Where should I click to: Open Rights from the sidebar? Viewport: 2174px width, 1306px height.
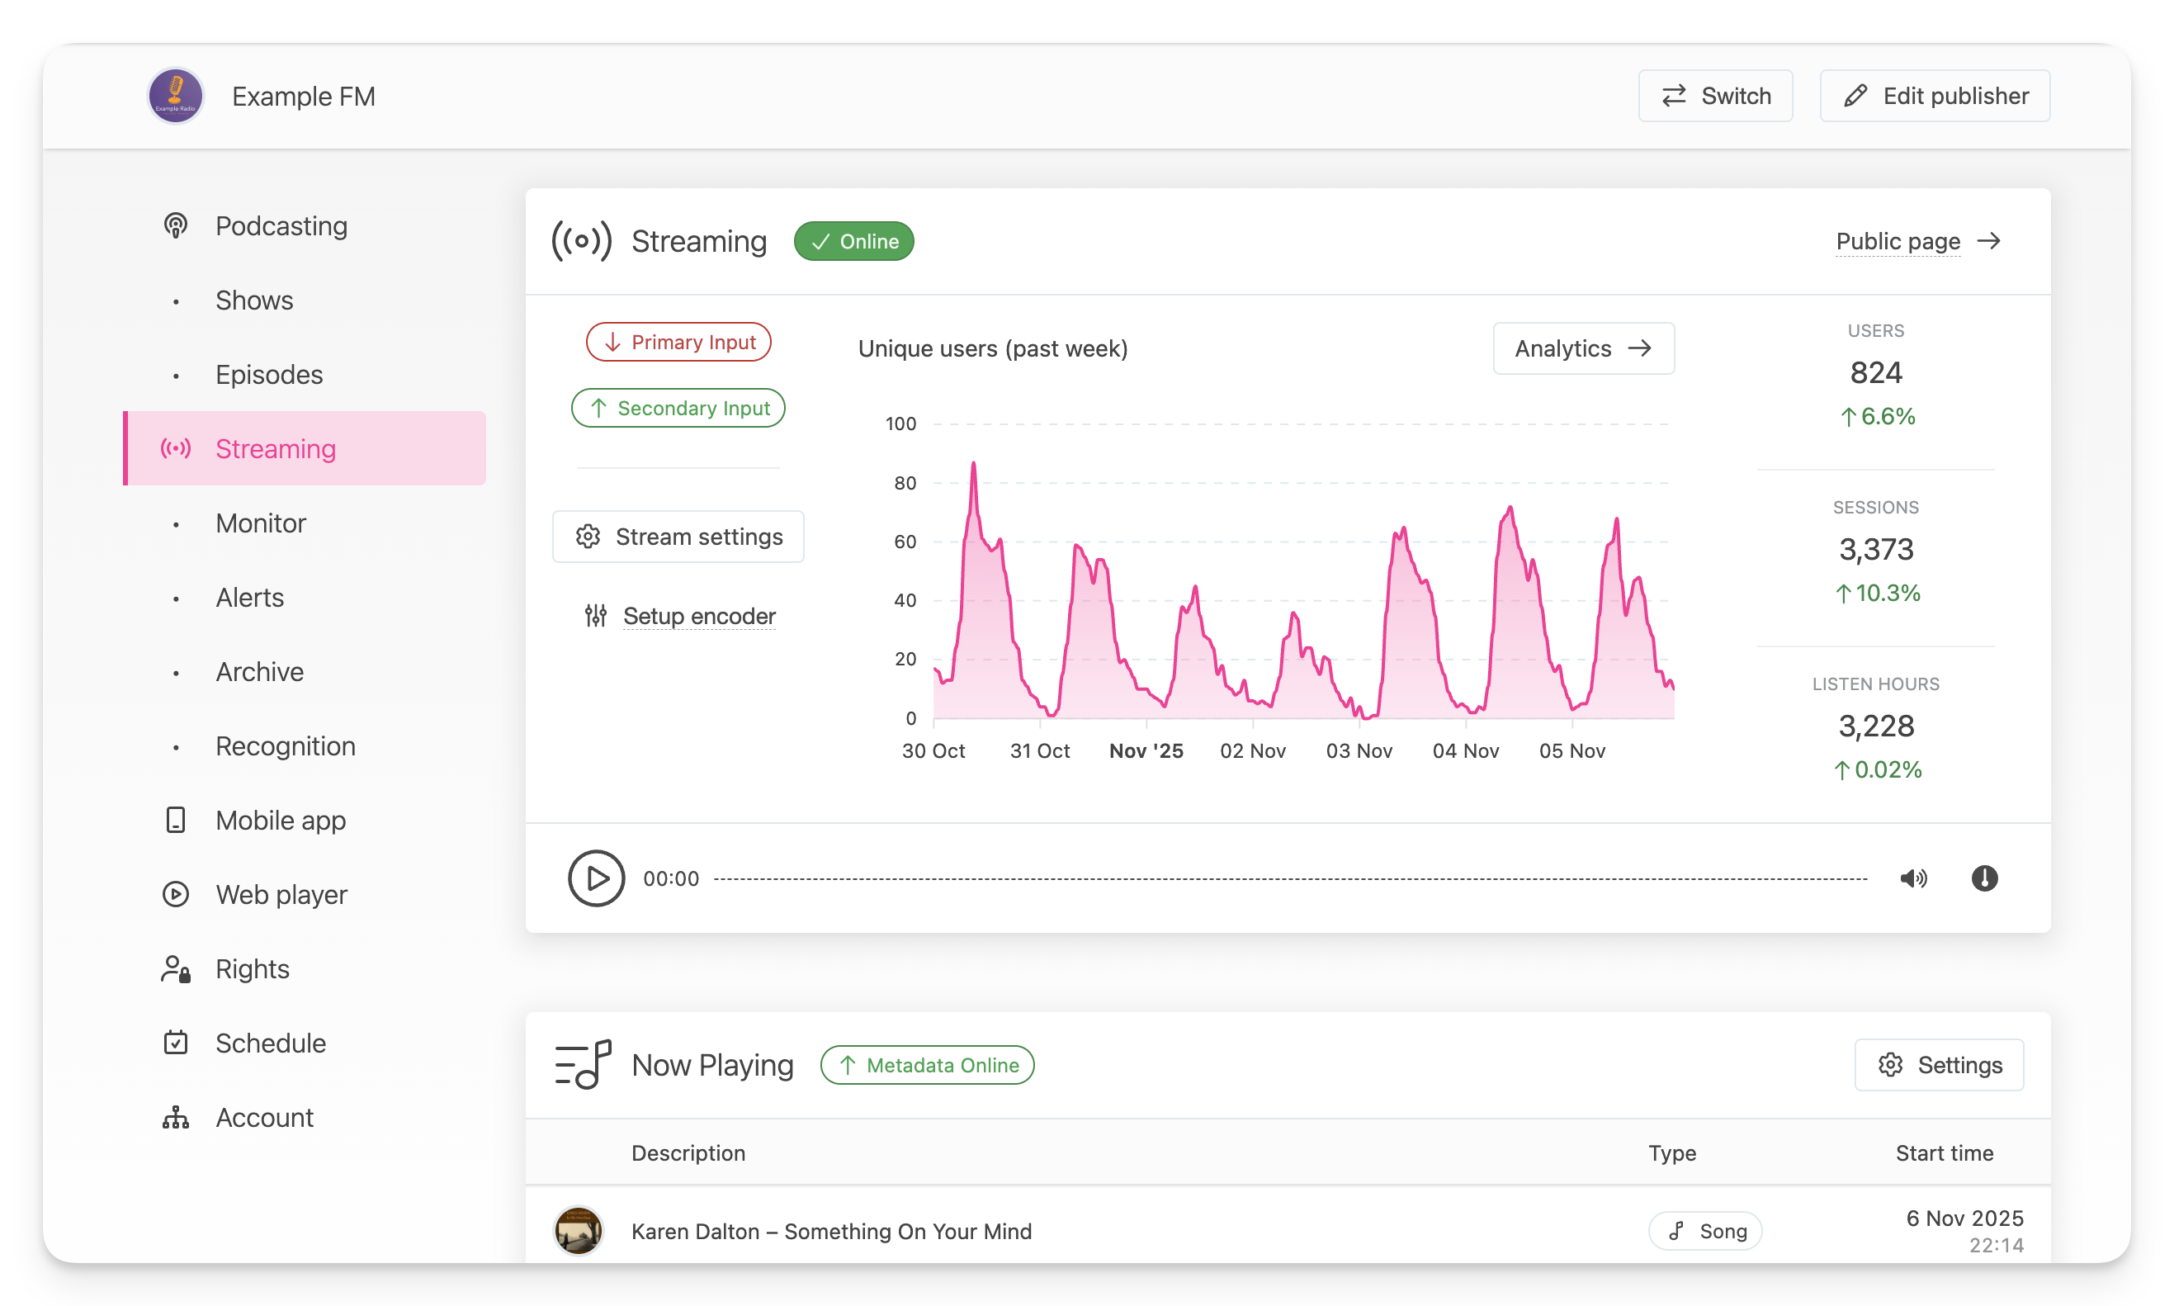coord(252,969)
